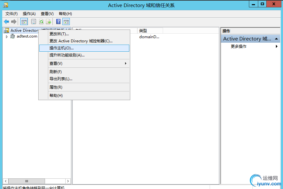Viewport: 283px width, 189px height.
Task: Click the green Refresh toolbar icon
Action: (x=41, y=22)
